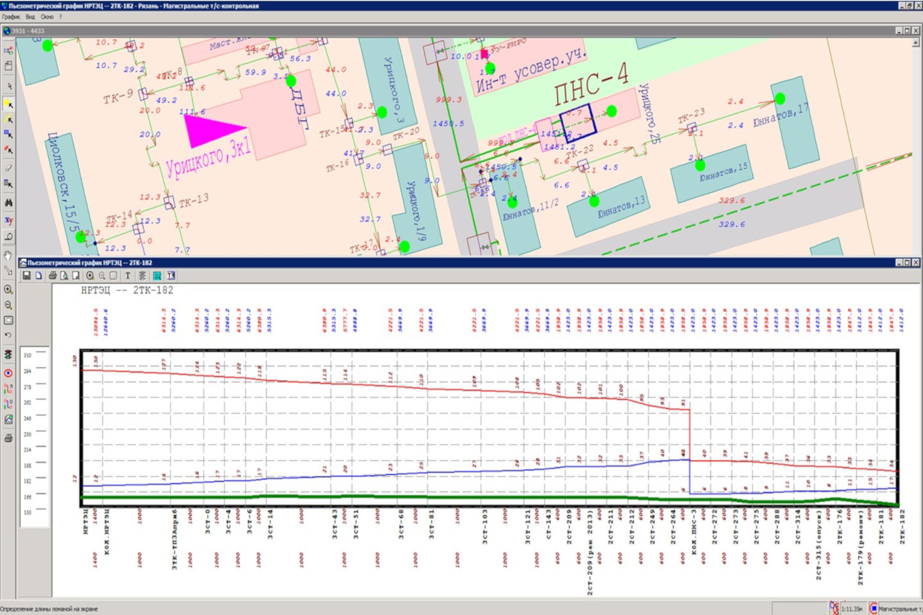923x615 pixels.
Task: Click the printer icon in left toolbar
Action: tap(9, 438)
